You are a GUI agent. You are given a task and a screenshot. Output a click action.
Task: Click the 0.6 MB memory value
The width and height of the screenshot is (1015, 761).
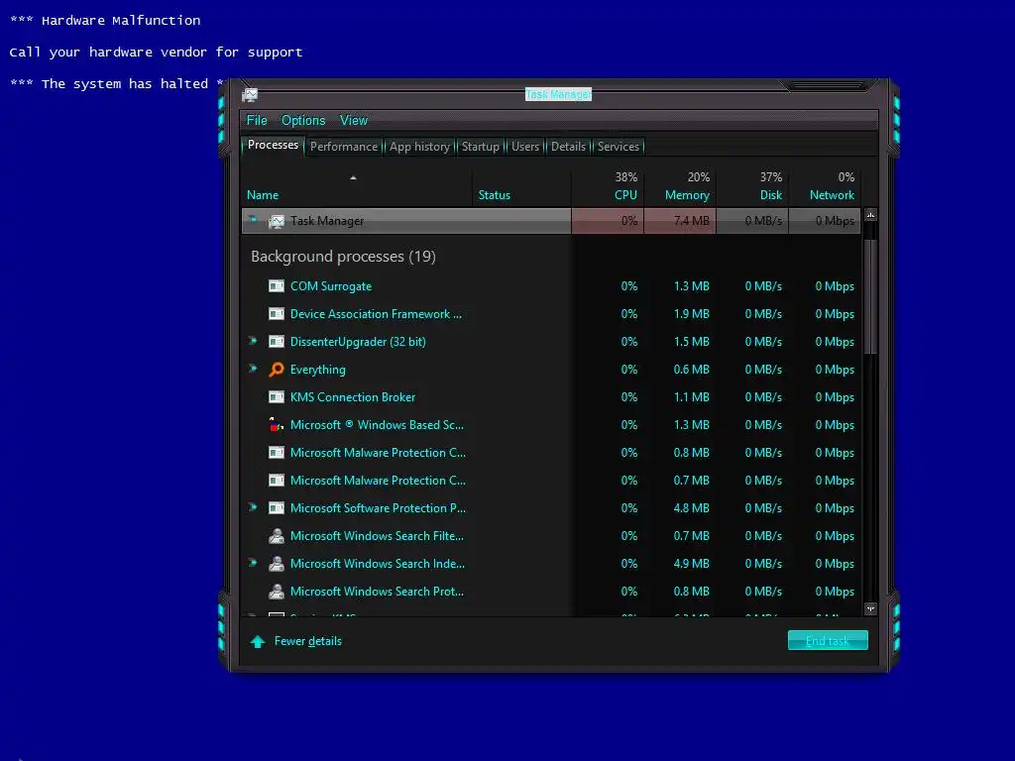coord(691,370)
